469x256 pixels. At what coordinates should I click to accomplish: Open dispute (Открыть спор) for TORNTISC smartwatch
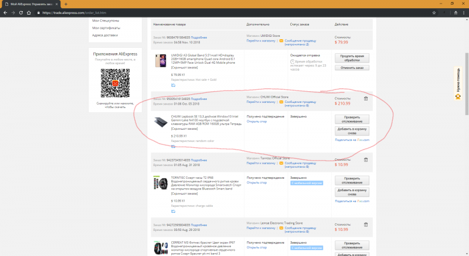coord(257,182)
